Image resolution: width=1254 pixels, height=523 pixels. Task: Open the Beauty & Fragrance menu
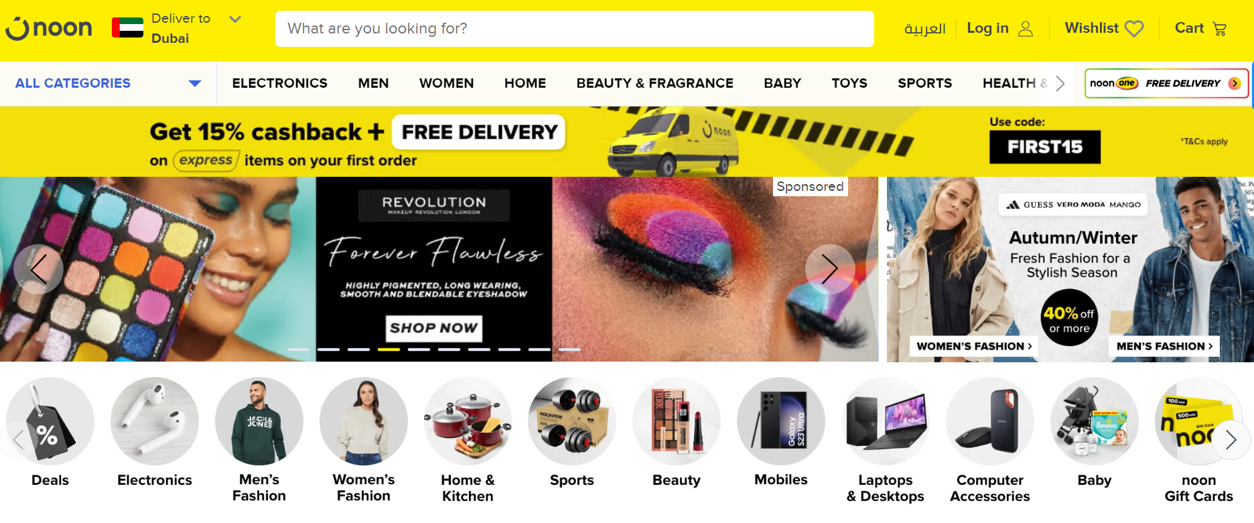[x=655, y=83]
